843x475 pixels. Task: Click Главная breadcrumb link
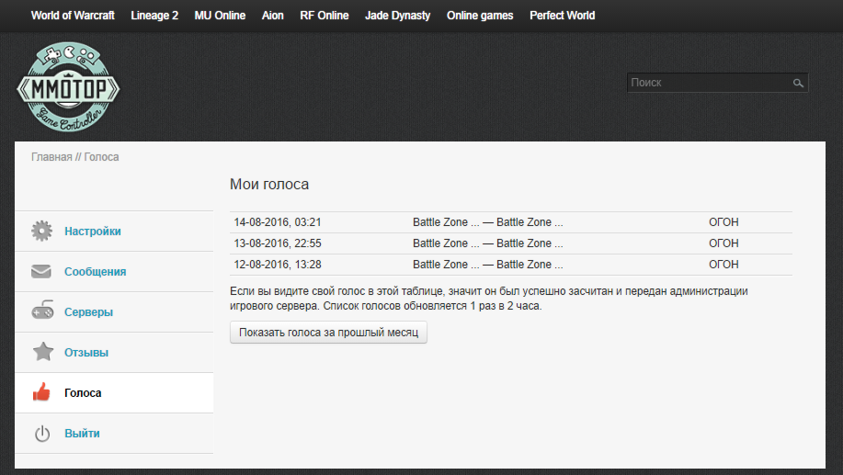pyautogui.click(x=51, y=157)
